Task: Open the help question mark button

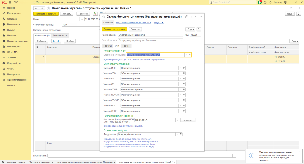Action: click(199, 29)
